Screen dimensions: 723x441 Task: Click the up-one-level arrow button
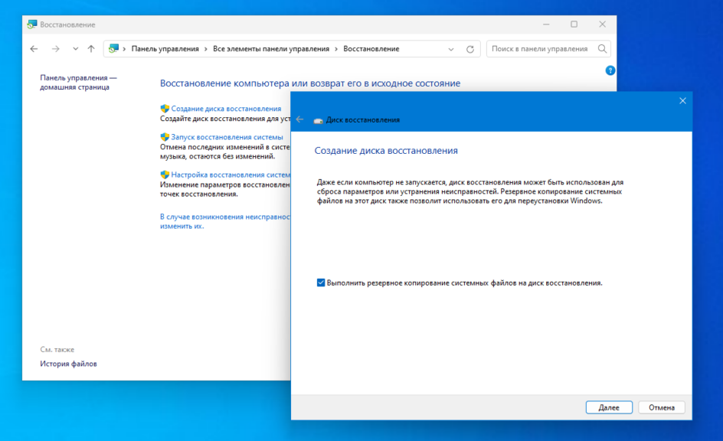pyautogui.click(x=91, y=49)
